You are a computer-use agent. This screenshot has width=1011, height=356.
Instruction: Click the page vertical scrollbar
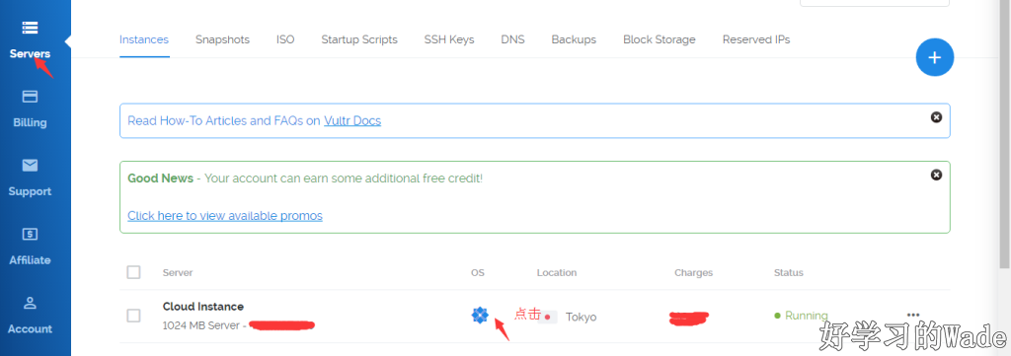point(1004,134)
